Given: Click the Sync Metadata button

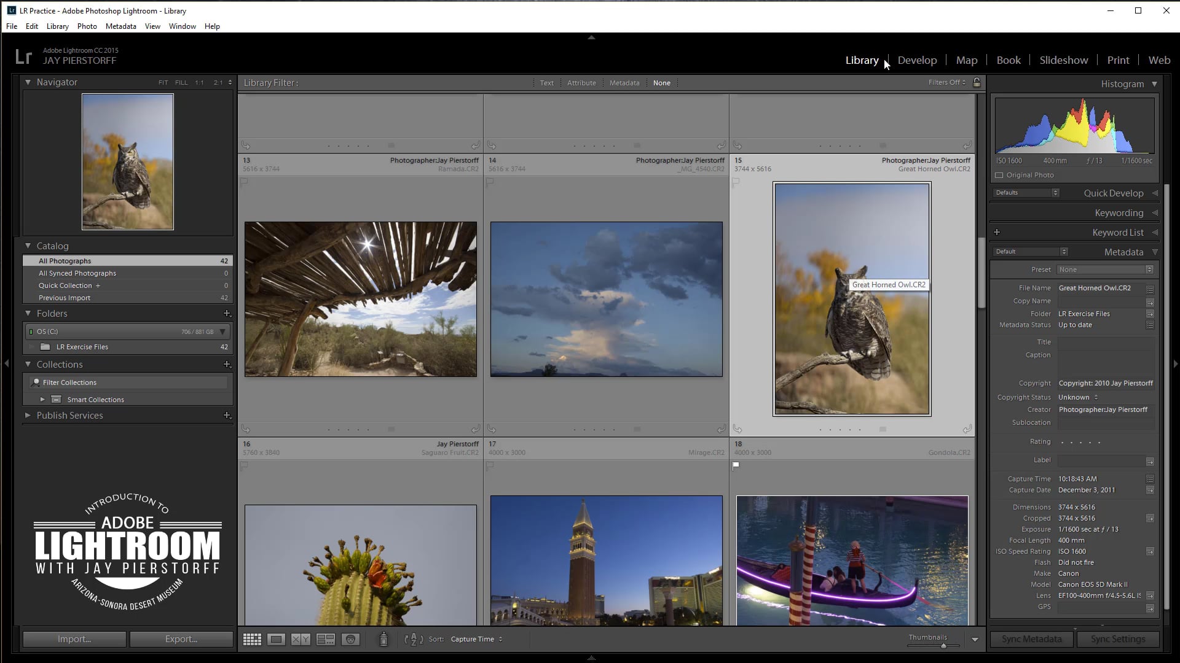Looking at the screenshot, I should pyautogui.click(x=1031, y=639).
